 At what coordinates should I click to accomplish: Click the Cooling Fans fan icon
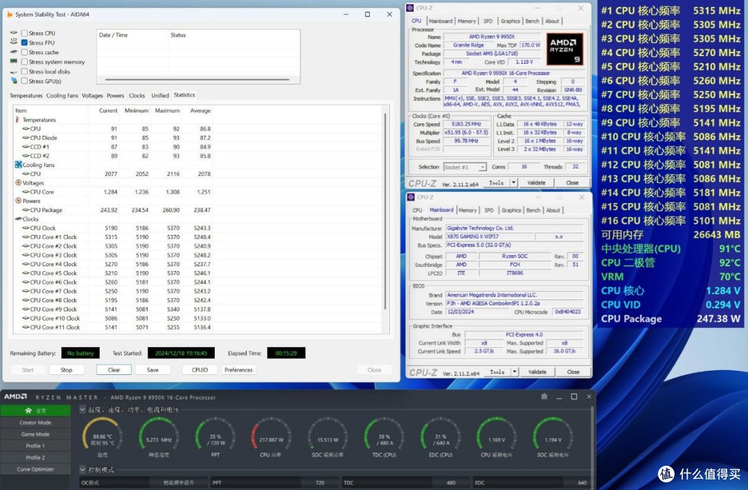pyautogui.click(x=18, y=165)
